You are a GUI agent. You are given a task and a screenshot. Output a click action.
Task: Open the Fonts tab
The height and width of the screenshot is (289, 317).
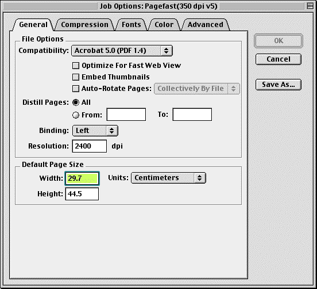coord(131,25)
